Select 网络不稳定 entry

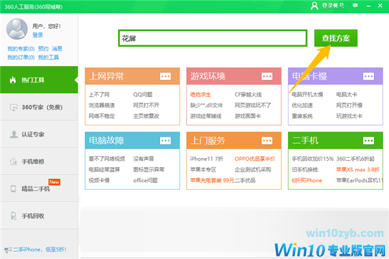click(x=102, y=116)
